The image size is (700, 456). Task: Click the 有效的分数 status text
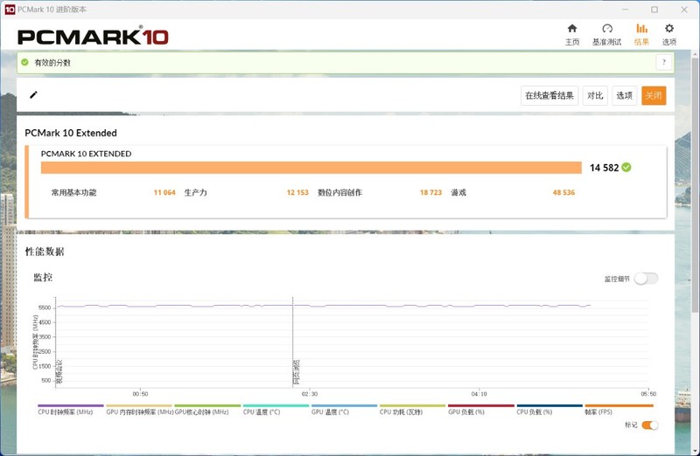tap(52, 62)
